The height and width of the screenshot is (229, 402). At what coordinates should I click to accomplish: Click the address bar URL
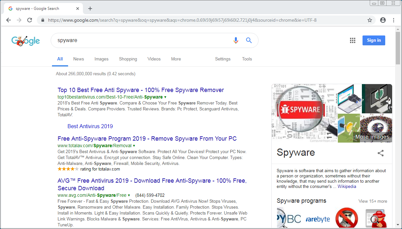pyautogui.click(x=182, y=20)
